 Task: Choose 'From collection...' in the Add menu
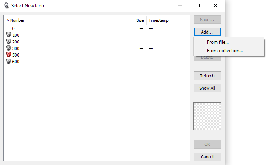tap(229, 51)
